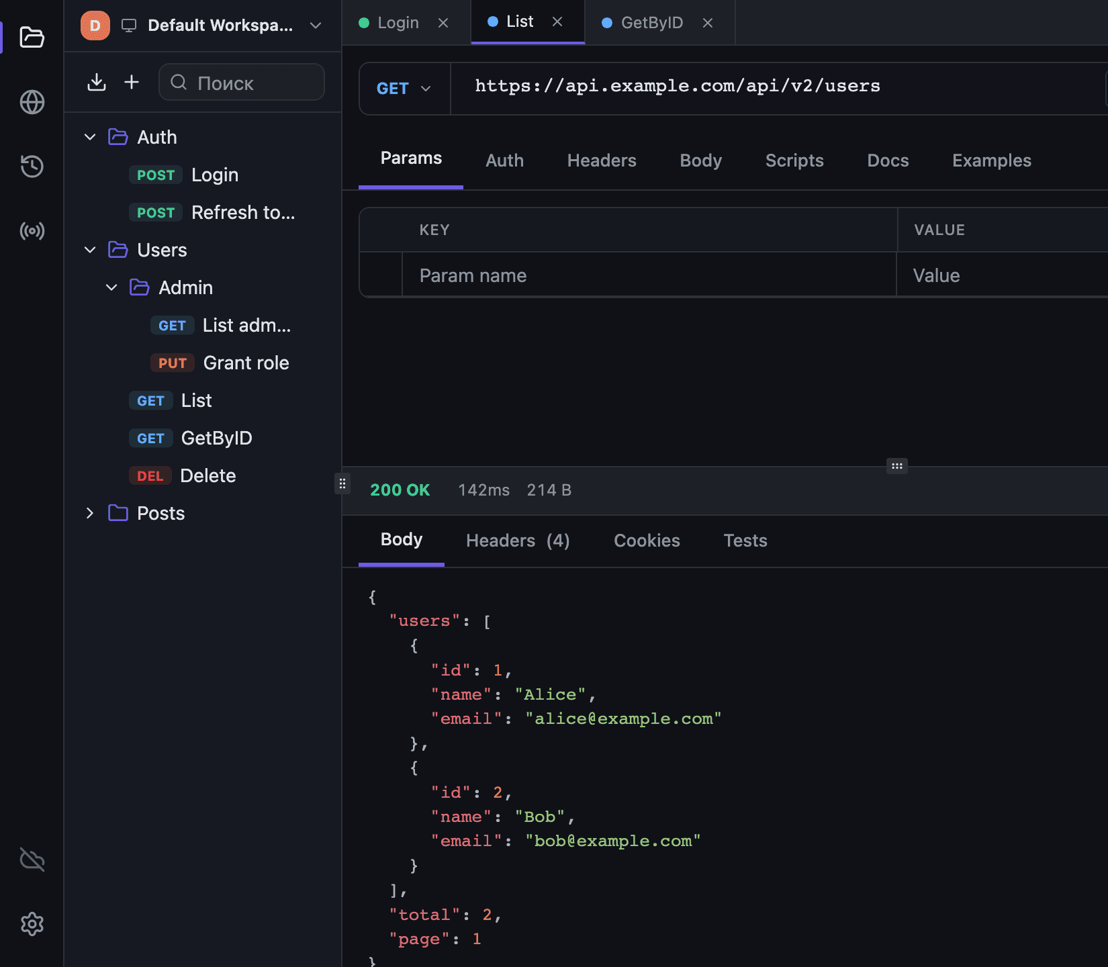
Task: Close the GetByID tab
Action: tap(708, 23)
